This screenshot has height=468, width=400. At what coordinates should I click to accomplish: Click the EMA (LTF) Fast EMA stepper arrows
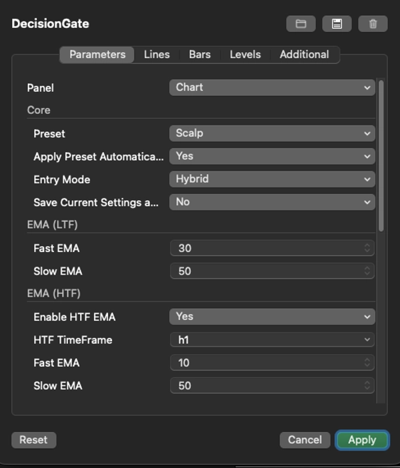[367, 248]
